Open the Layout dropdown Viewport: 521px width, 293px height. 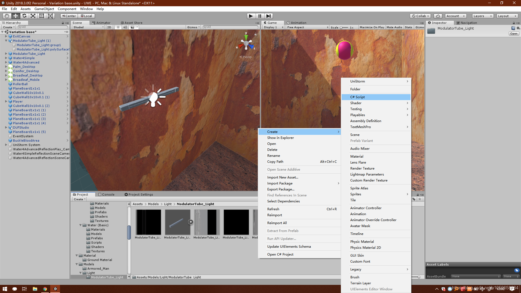(507, 16)
